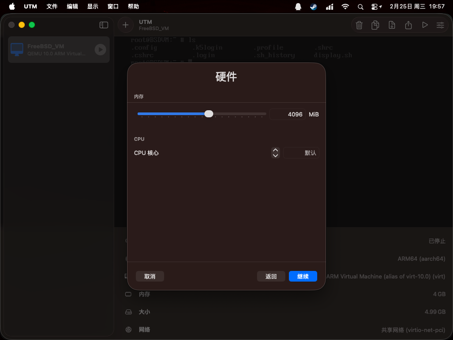The height and width of the screenshot is (340, 453).
Task: Click the 取消 (Cancel) button
Action: (150, 276)
